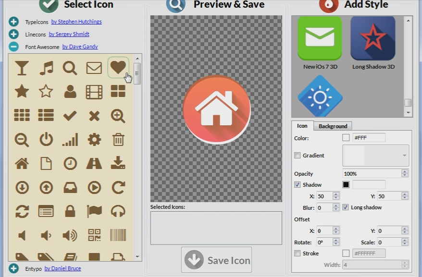Select the heart icon
This screenshot has height=277, width=422.
point(118,67)
